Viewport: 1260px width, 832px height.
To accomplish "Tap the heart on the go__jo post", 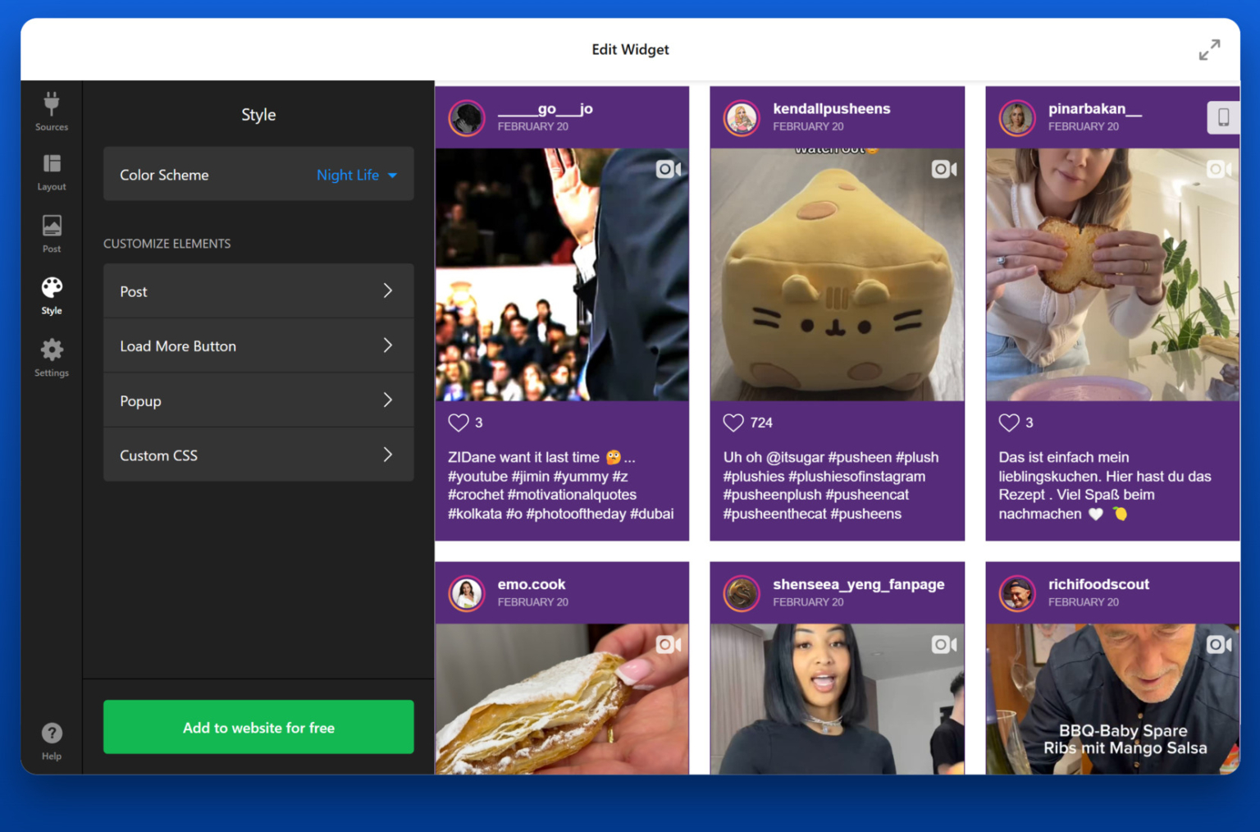I will tap(458, 423).
